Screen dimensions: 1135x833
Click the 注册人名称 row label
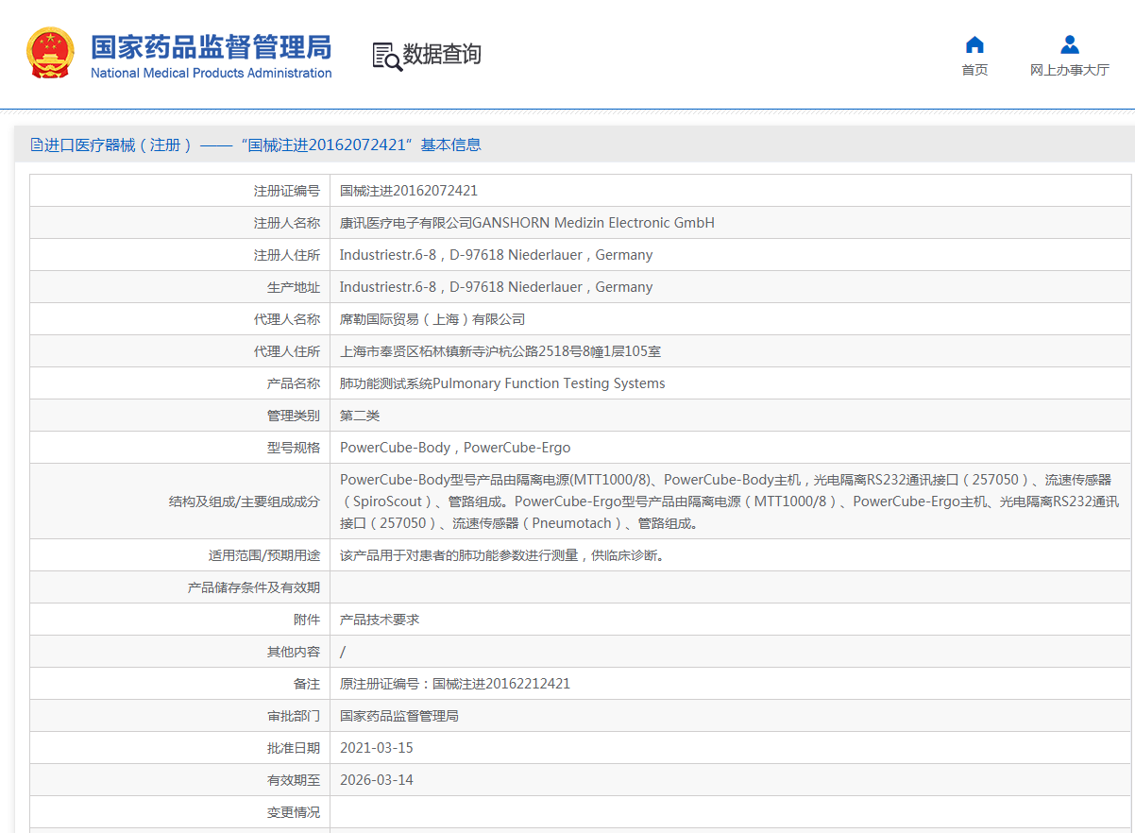287,223
